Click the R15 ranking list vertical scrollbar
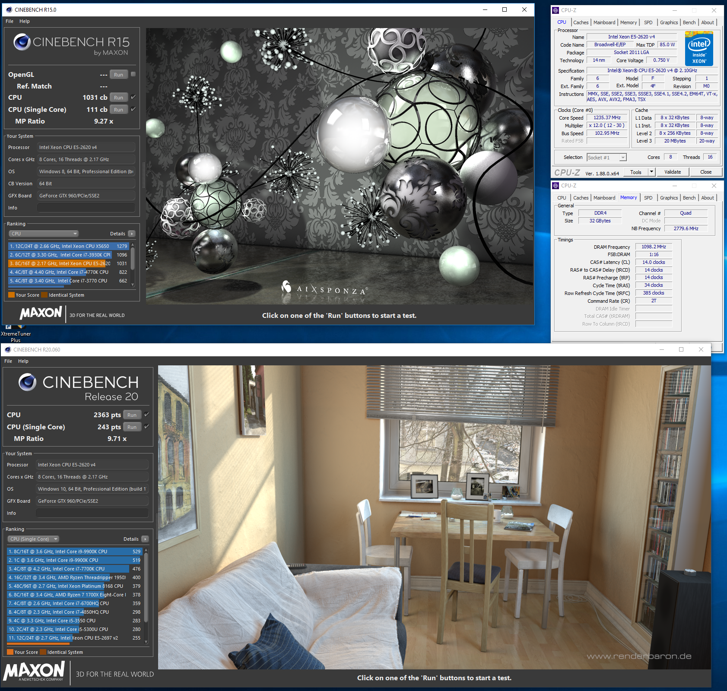This screenshot has width=727, height=691. (133, 264)
